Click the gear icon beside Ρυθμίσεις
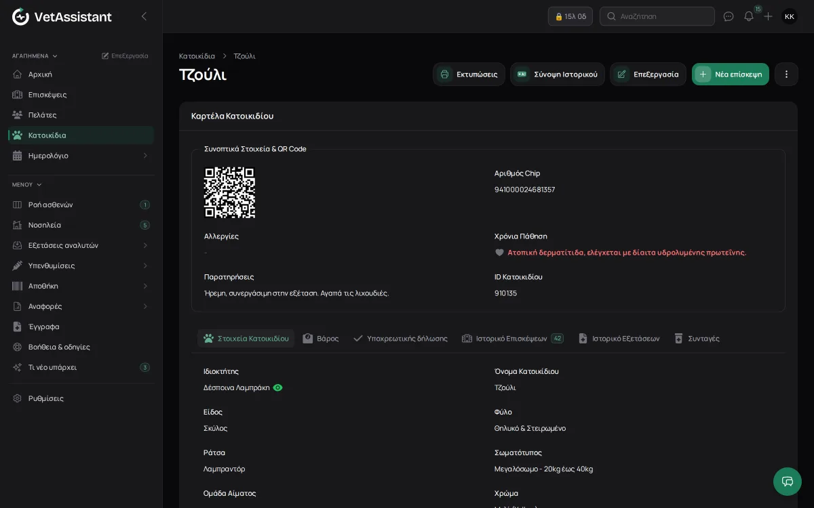The width and height of the screenshot is (814, 508). [x=18, y=398]
